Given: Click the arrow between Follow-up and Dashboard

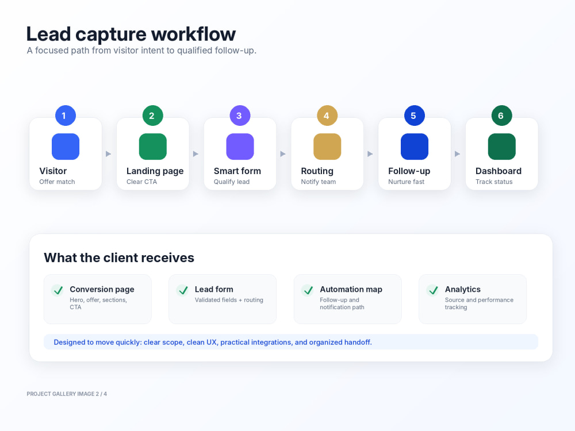Looking at the screenshot, I should (x=458, y=154).
